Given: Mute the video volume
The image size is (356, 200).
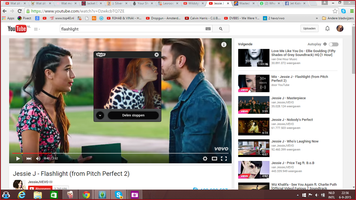Looking at the screenshot, I should tap(38, 159).
